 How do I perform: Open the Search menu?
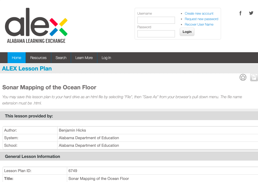pos(61,58)
